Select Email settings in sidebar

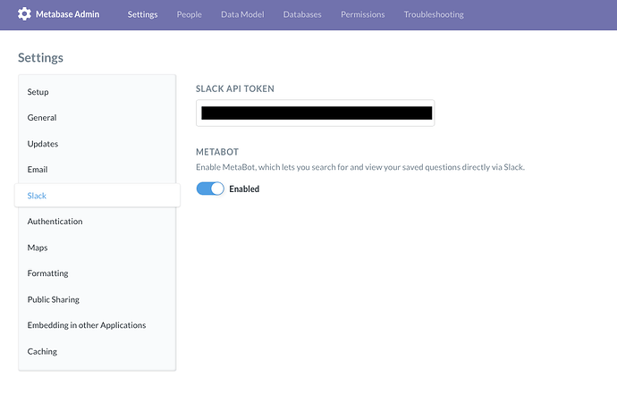click(97, 170)
